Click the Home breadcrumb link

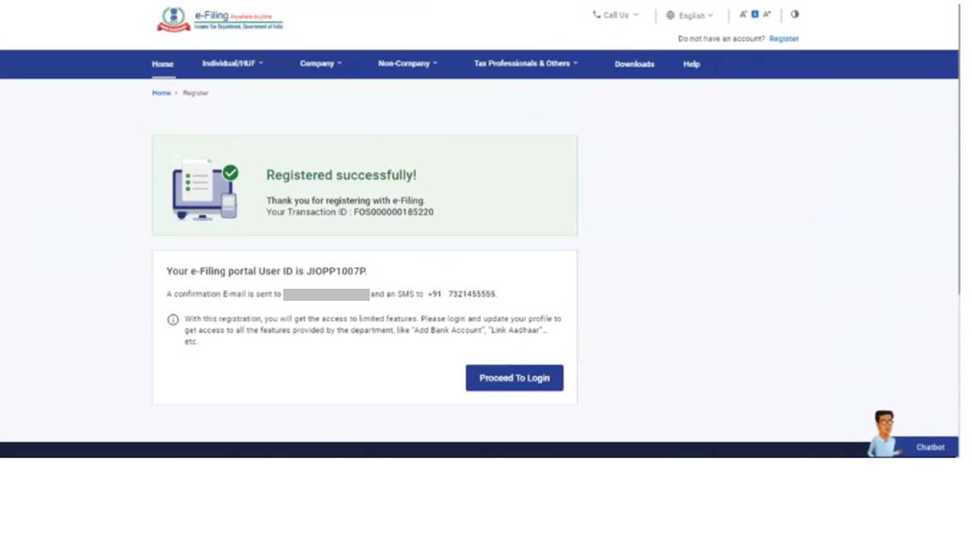tap(161, 93)
